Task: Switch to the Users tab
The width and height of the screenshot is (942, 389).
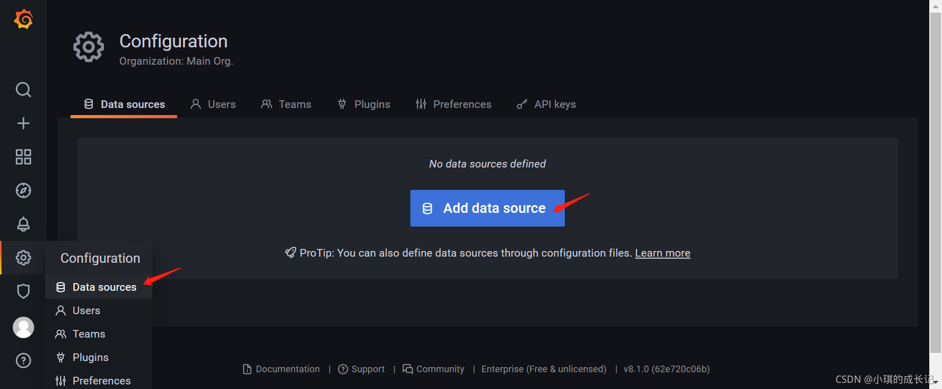Action: point(213,104)
